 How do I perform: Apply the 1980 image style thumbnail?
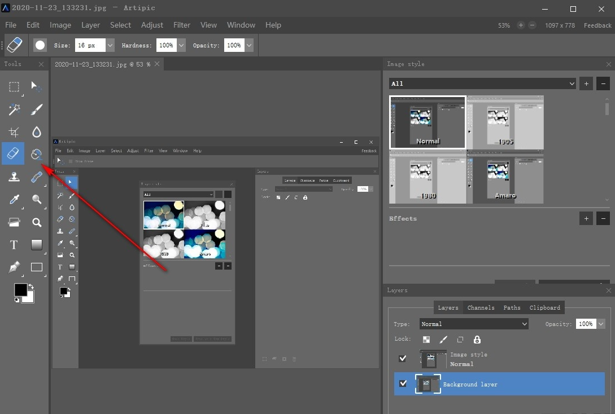coord(428,177)
